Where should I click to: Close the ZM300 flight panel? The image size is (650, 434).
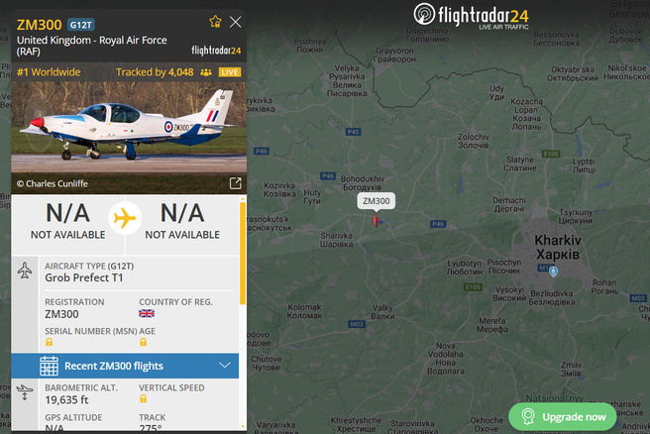tap(236, 22)
